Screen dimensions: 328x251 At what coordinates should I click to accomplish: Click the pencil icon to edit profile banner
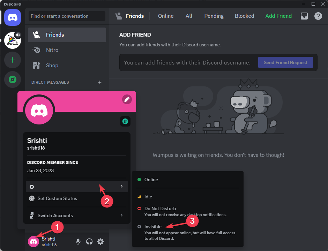(x=127, y=99)
